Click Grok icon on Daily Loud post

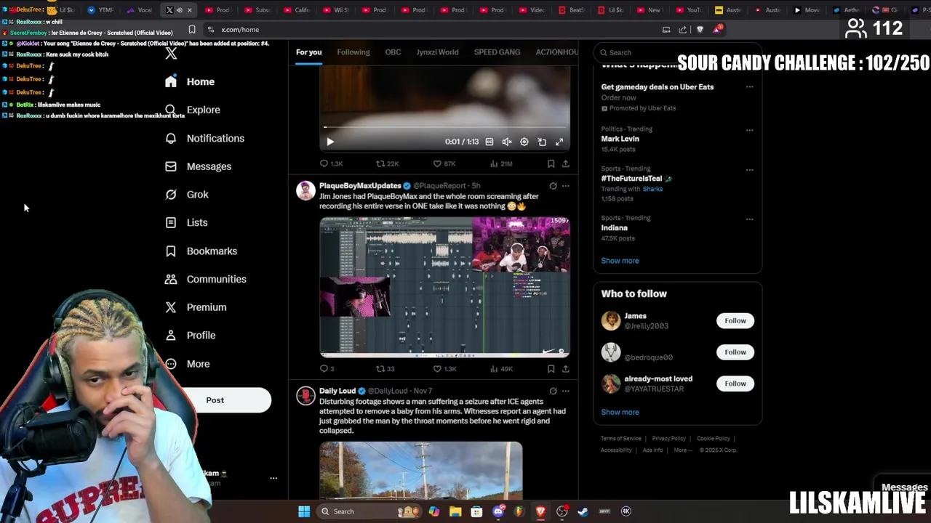pos(553,391)
